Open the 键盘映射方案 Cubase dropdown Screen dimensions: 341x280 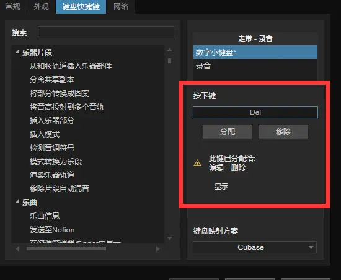coord(255,247)
